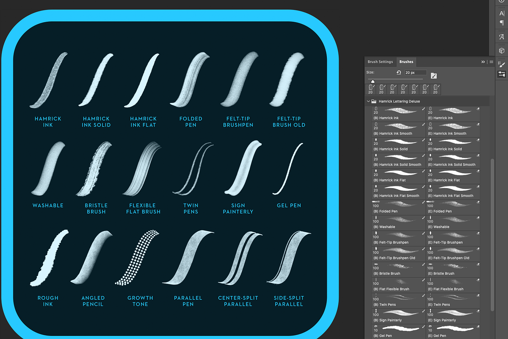Select the (B) Flat Flexible Brush
This screenshot has width=508, height=339.
pos(399,285)
